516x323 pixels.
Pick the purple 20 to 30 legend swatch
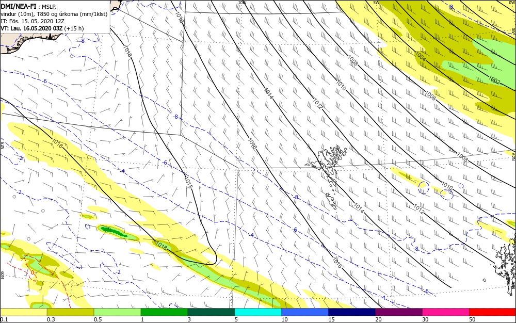(x=398, y=312)
